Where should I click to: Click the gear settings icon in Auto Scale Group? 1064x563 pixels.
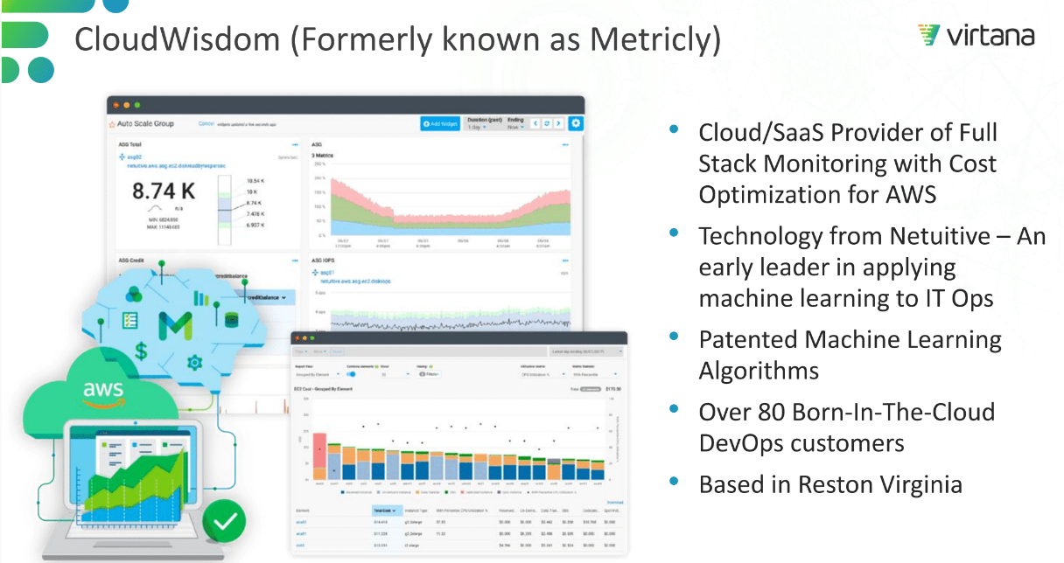coord(576,123)
